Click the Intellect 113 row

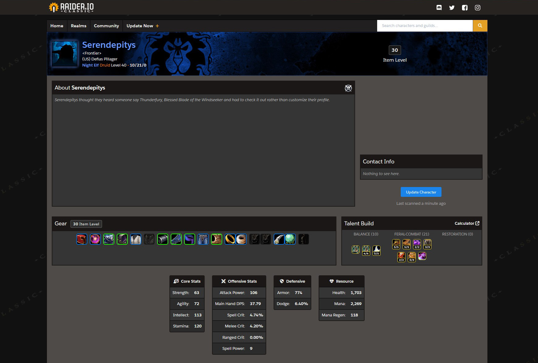click(187, 315)
